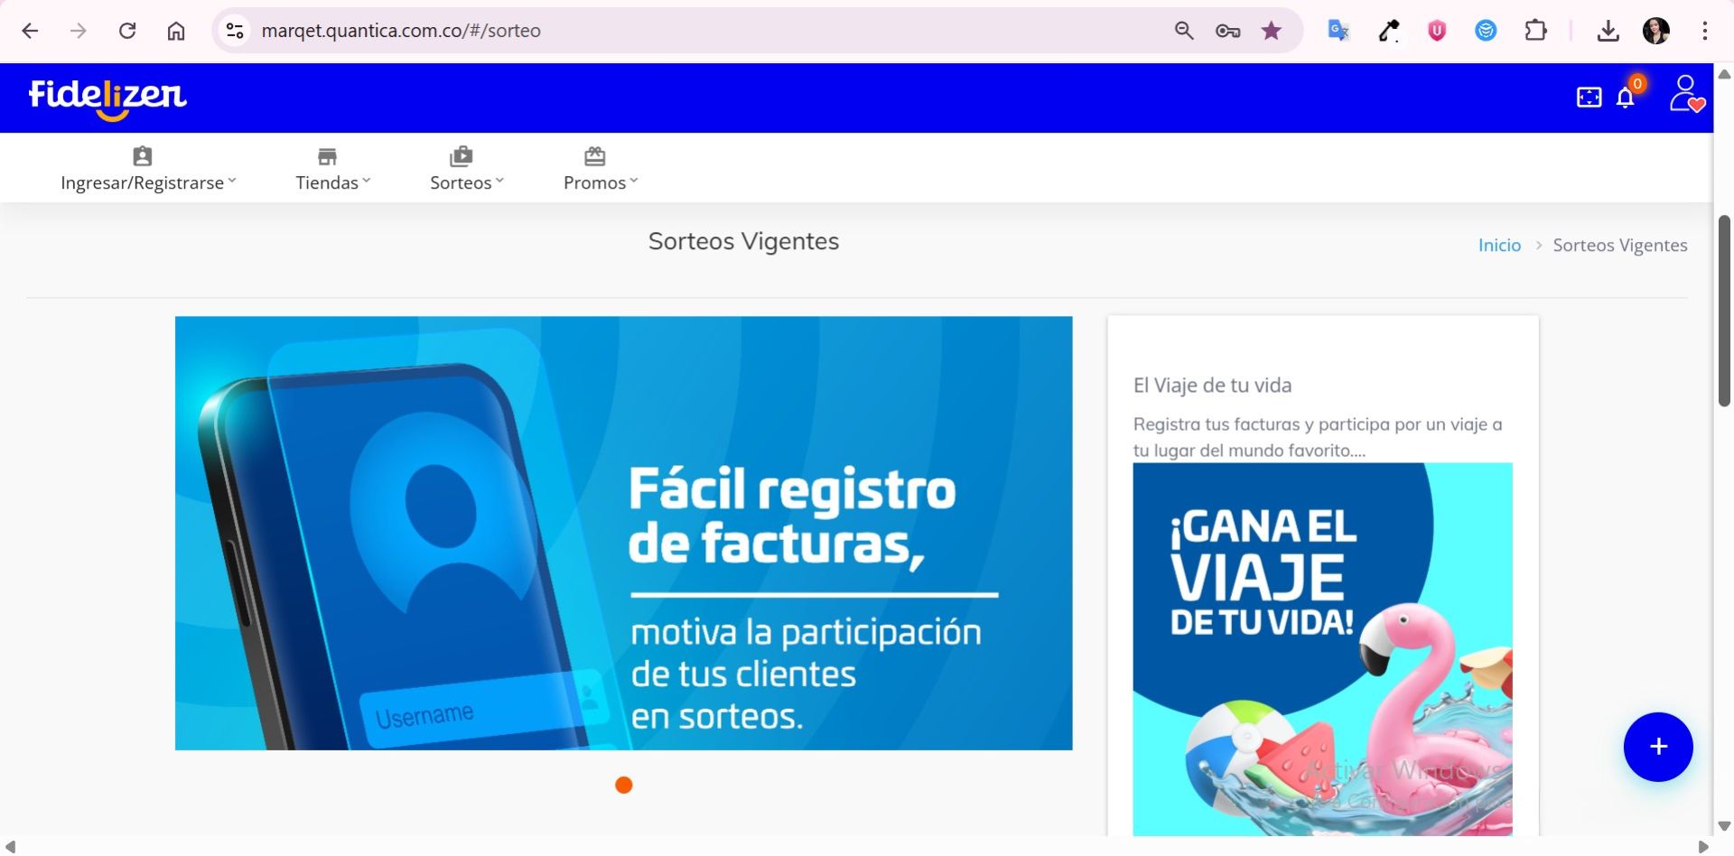Select the orange carousel indicator dot
This screenshot has width=1734, height=856.
tap(623, 786)
